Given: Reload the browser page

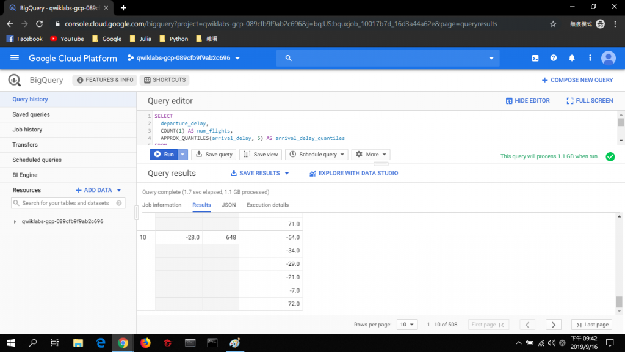Looking at the screenshot, I should coord(40,24).
